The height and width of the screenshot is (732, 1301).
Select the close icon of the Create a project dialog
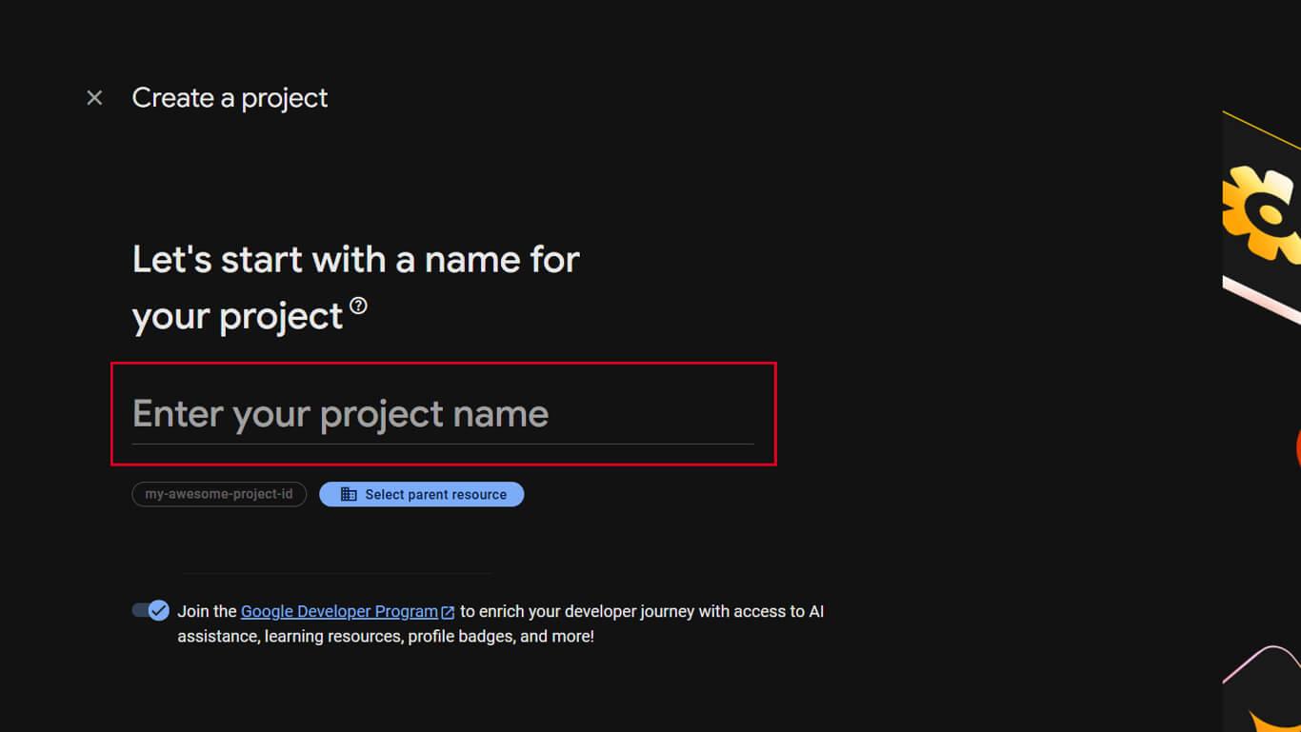93,97
